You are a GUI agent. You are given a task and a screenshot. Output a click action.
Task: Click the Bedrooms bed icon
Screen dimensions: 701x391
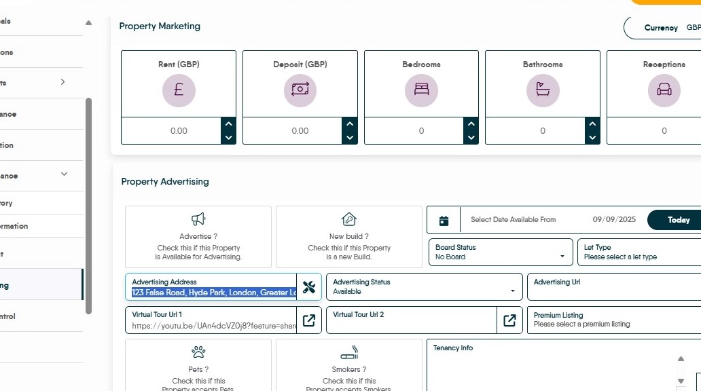coord(421,90)
